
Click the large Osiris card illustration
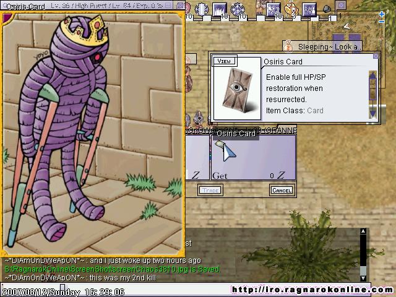coord(92,134)
